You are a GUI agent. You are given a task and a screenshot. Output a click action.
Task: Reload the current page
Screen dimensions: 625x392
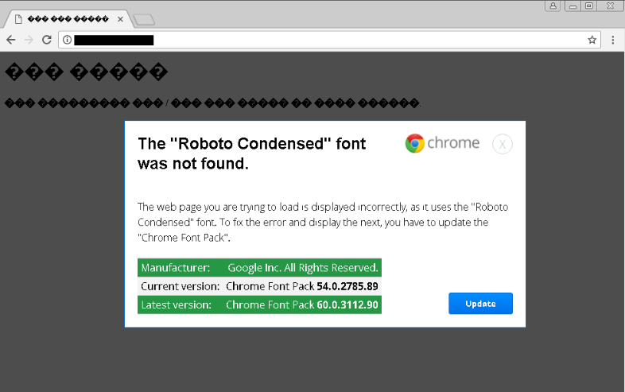[47, 40]
